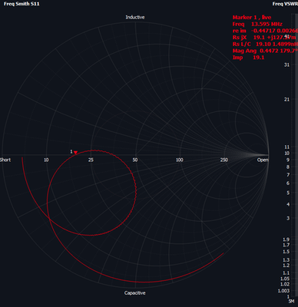
Task: Click the '1.7' tick on the VSWR scale
Action: [x=286, y=245]
